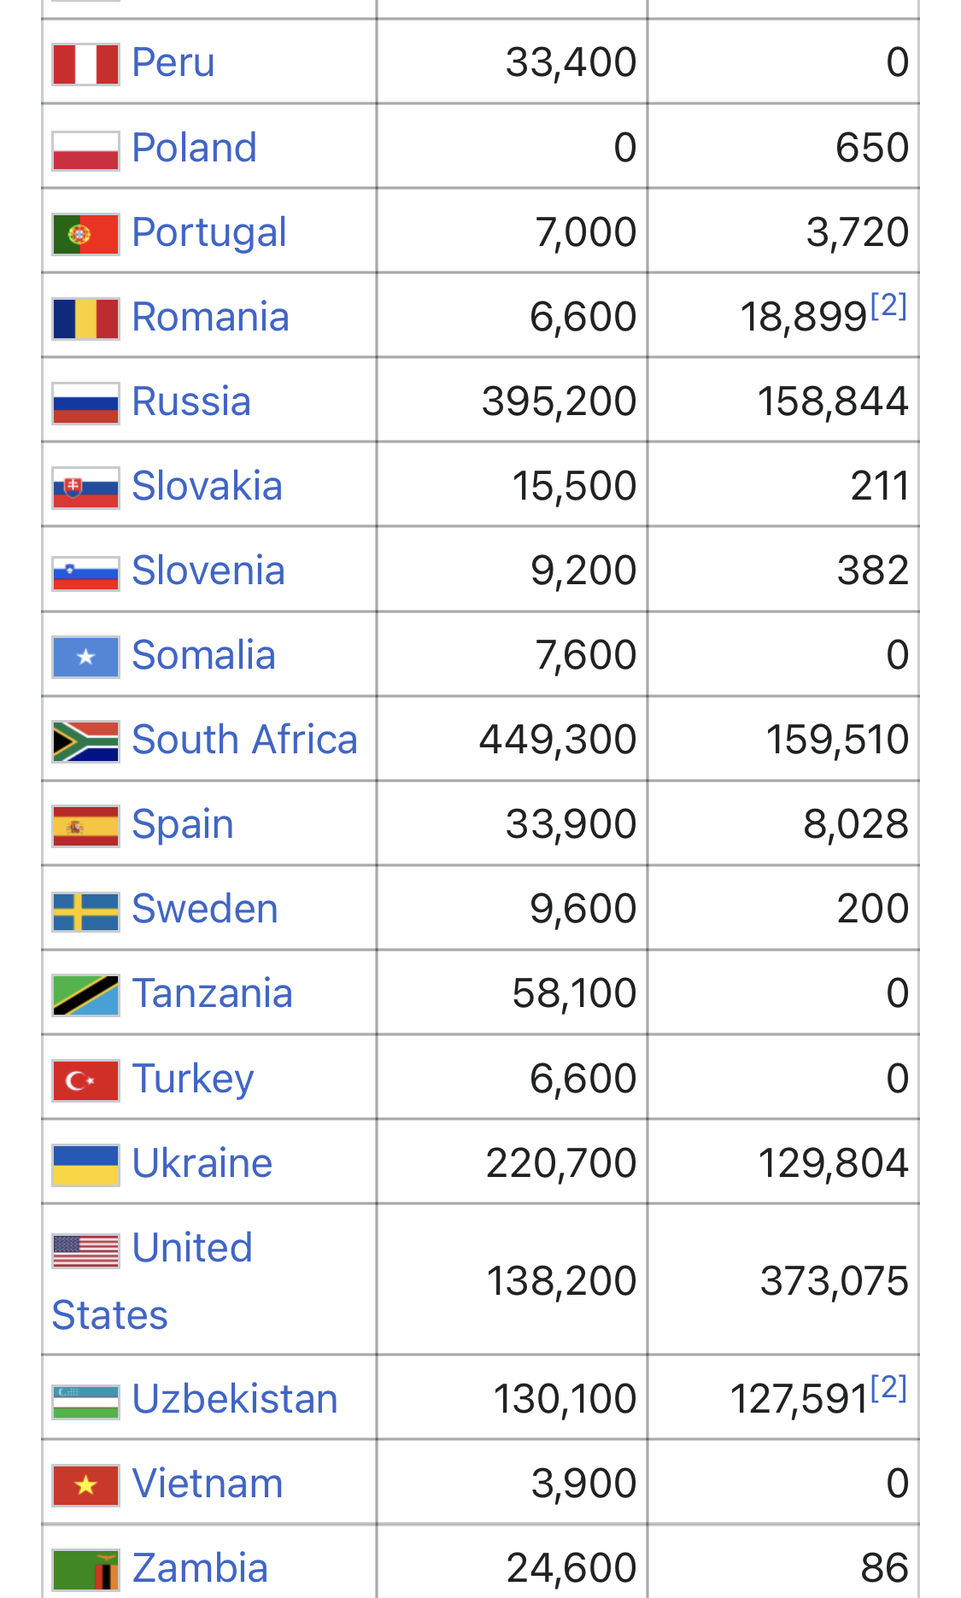Open footnote [2] beside Romania's 18,899
The width and height of the screenshot is (961, 1598).
point(888,305)
